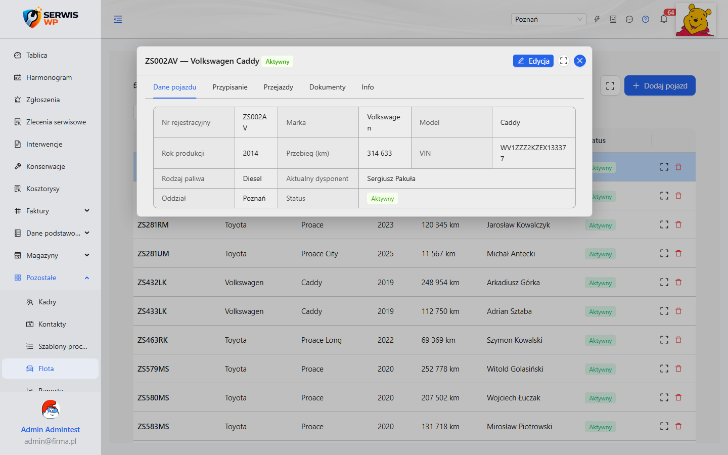Open details icon for row ZS579MS
The image size is (728, 455).
coord(664,369)
